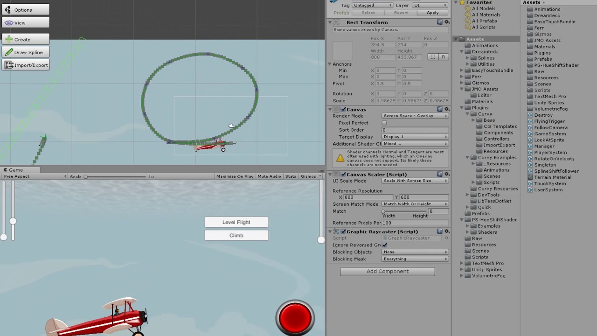Click the Level Flight button
Image resolution: width=597 pixels, height=336 pixels.
coord(236,222)
